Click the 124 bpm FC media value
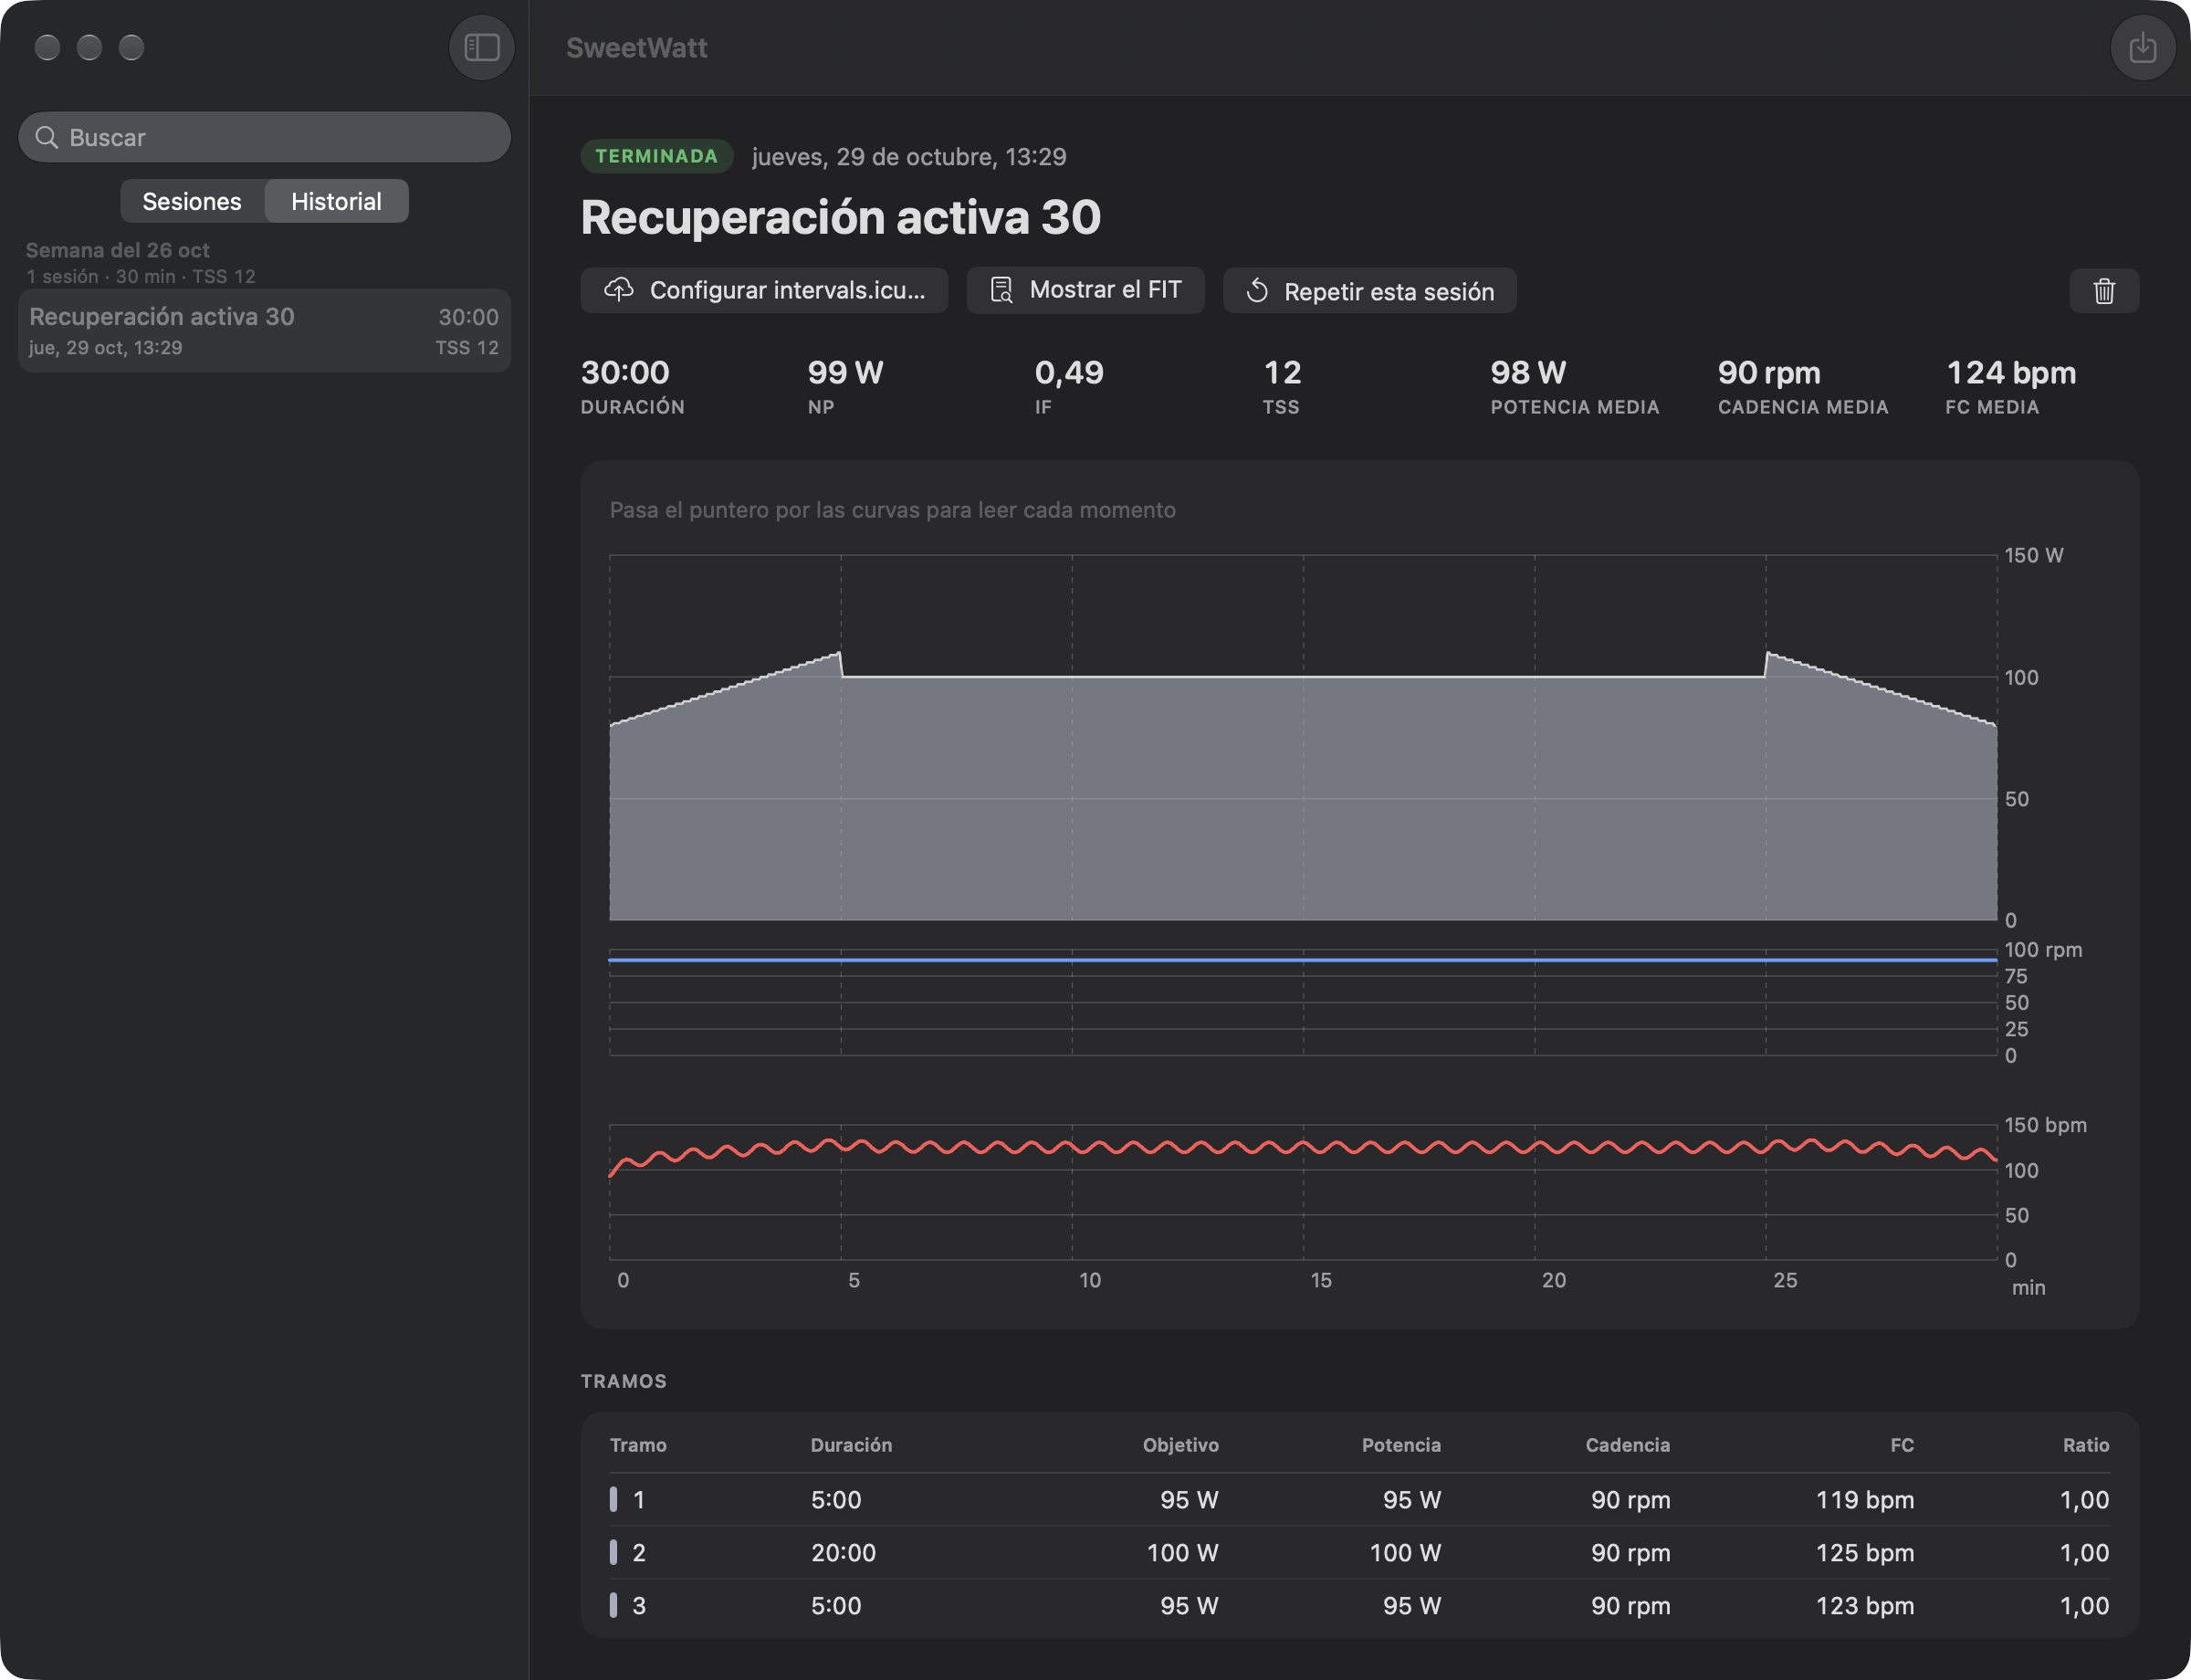 pos(2010,373)
